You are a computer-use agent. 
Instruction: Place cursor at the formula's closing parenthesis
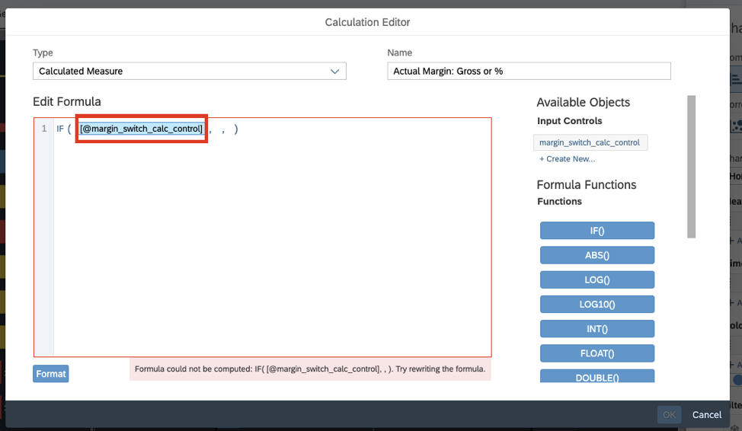pos(236,129)
